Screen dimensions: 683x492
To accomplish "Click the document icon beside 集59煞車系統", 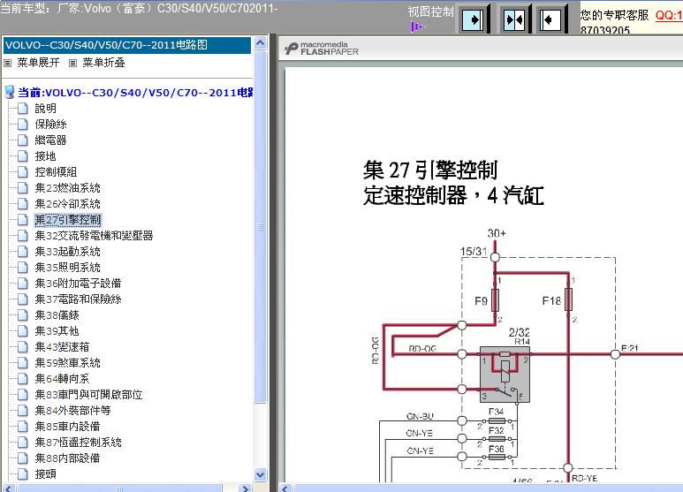I will click(23, 363).
